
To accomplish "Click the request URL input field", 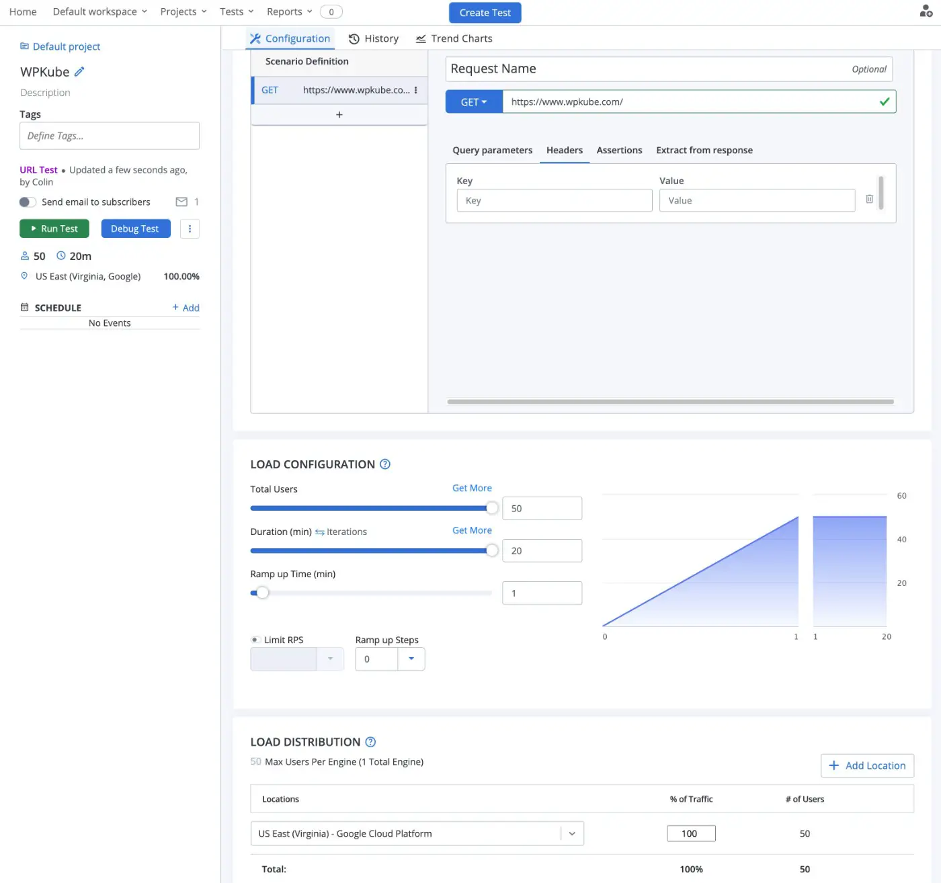I will (699, 102).
